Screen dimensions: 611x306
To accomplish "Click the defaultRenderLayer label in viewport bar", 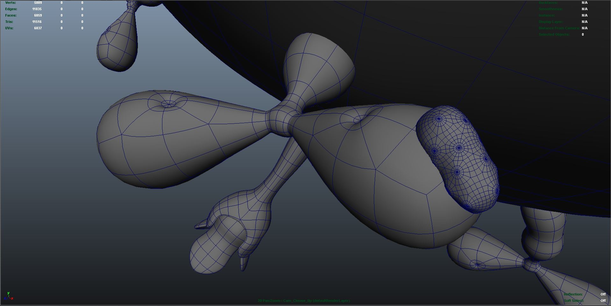I will tap(331, 300).
